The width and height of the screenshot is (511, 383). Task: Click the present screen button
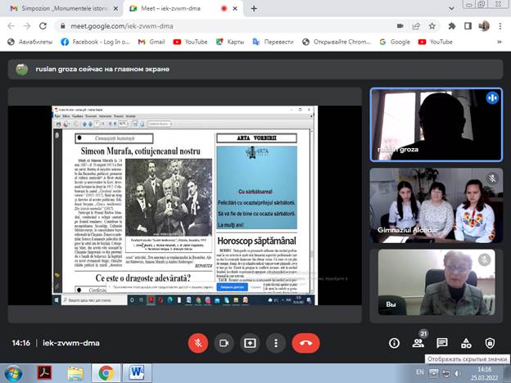[x=250, y=343]
